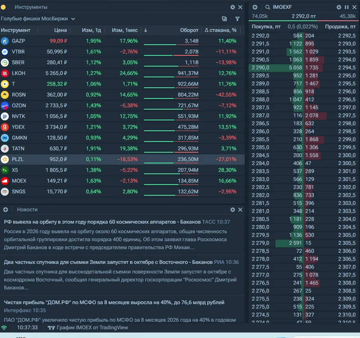Sort by the Изм, 1мес column header

125,30
